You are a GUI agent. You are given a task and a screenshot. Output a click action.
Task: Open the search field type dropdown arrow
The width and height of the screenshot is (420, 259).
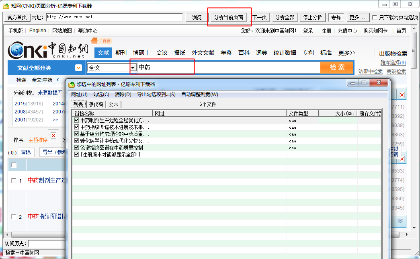point(133,68)
